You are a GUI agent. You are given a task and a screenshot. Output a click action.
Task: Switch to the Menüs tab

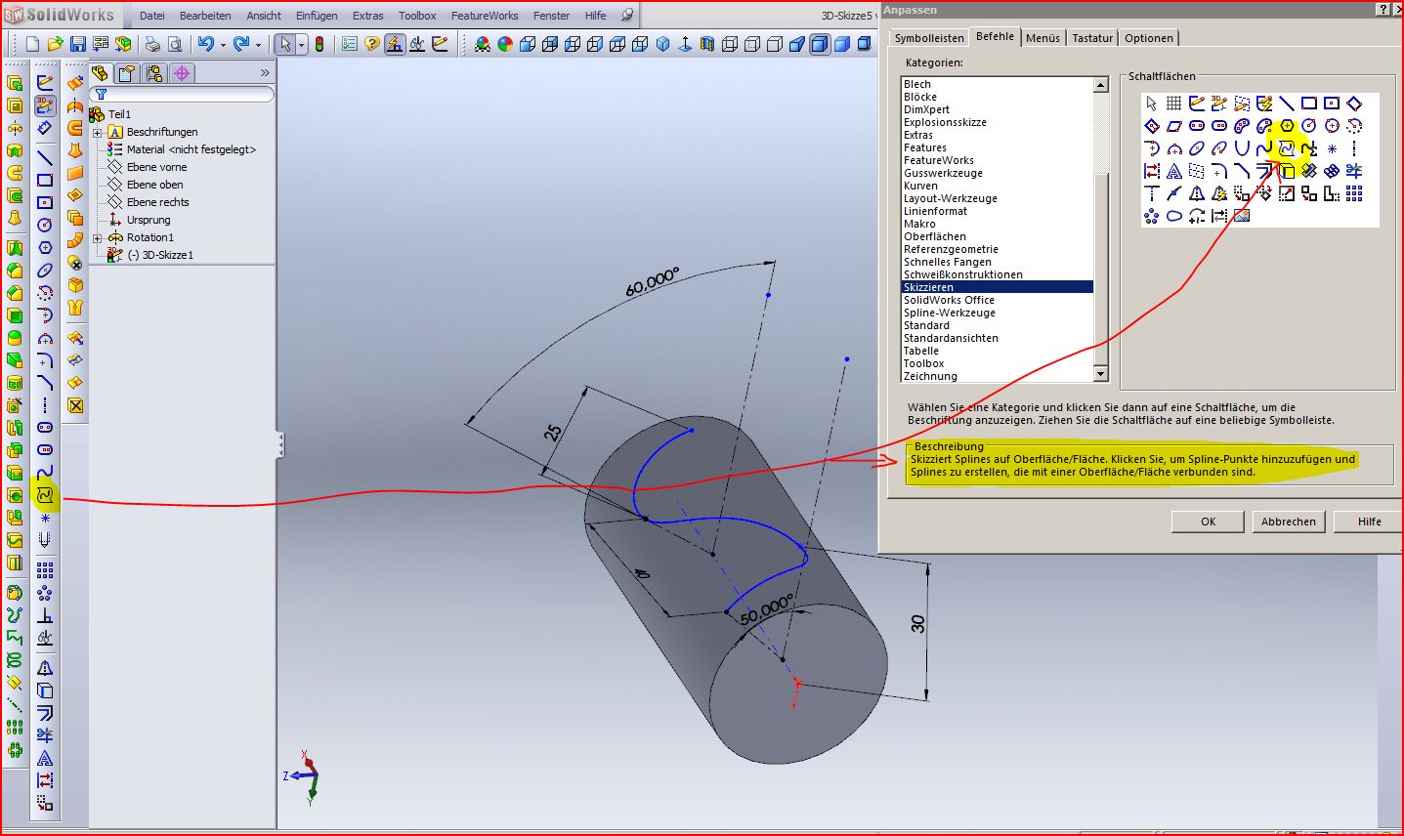pos(1042,38)
